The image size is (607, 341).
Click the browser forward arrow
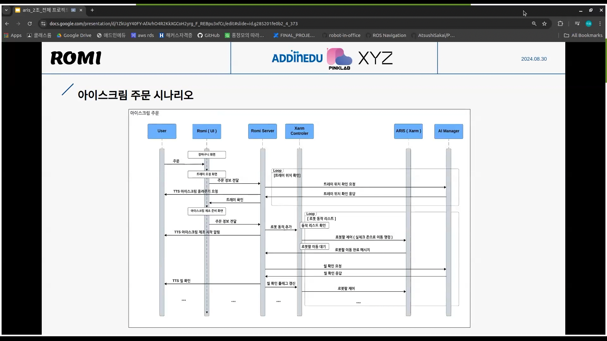(x=18, y=24)
